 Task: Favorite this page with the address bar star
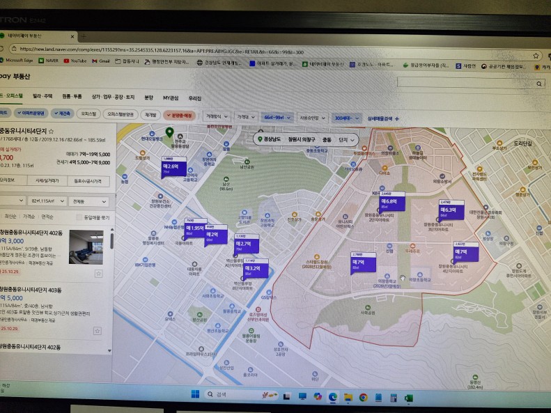coord(536,56)
